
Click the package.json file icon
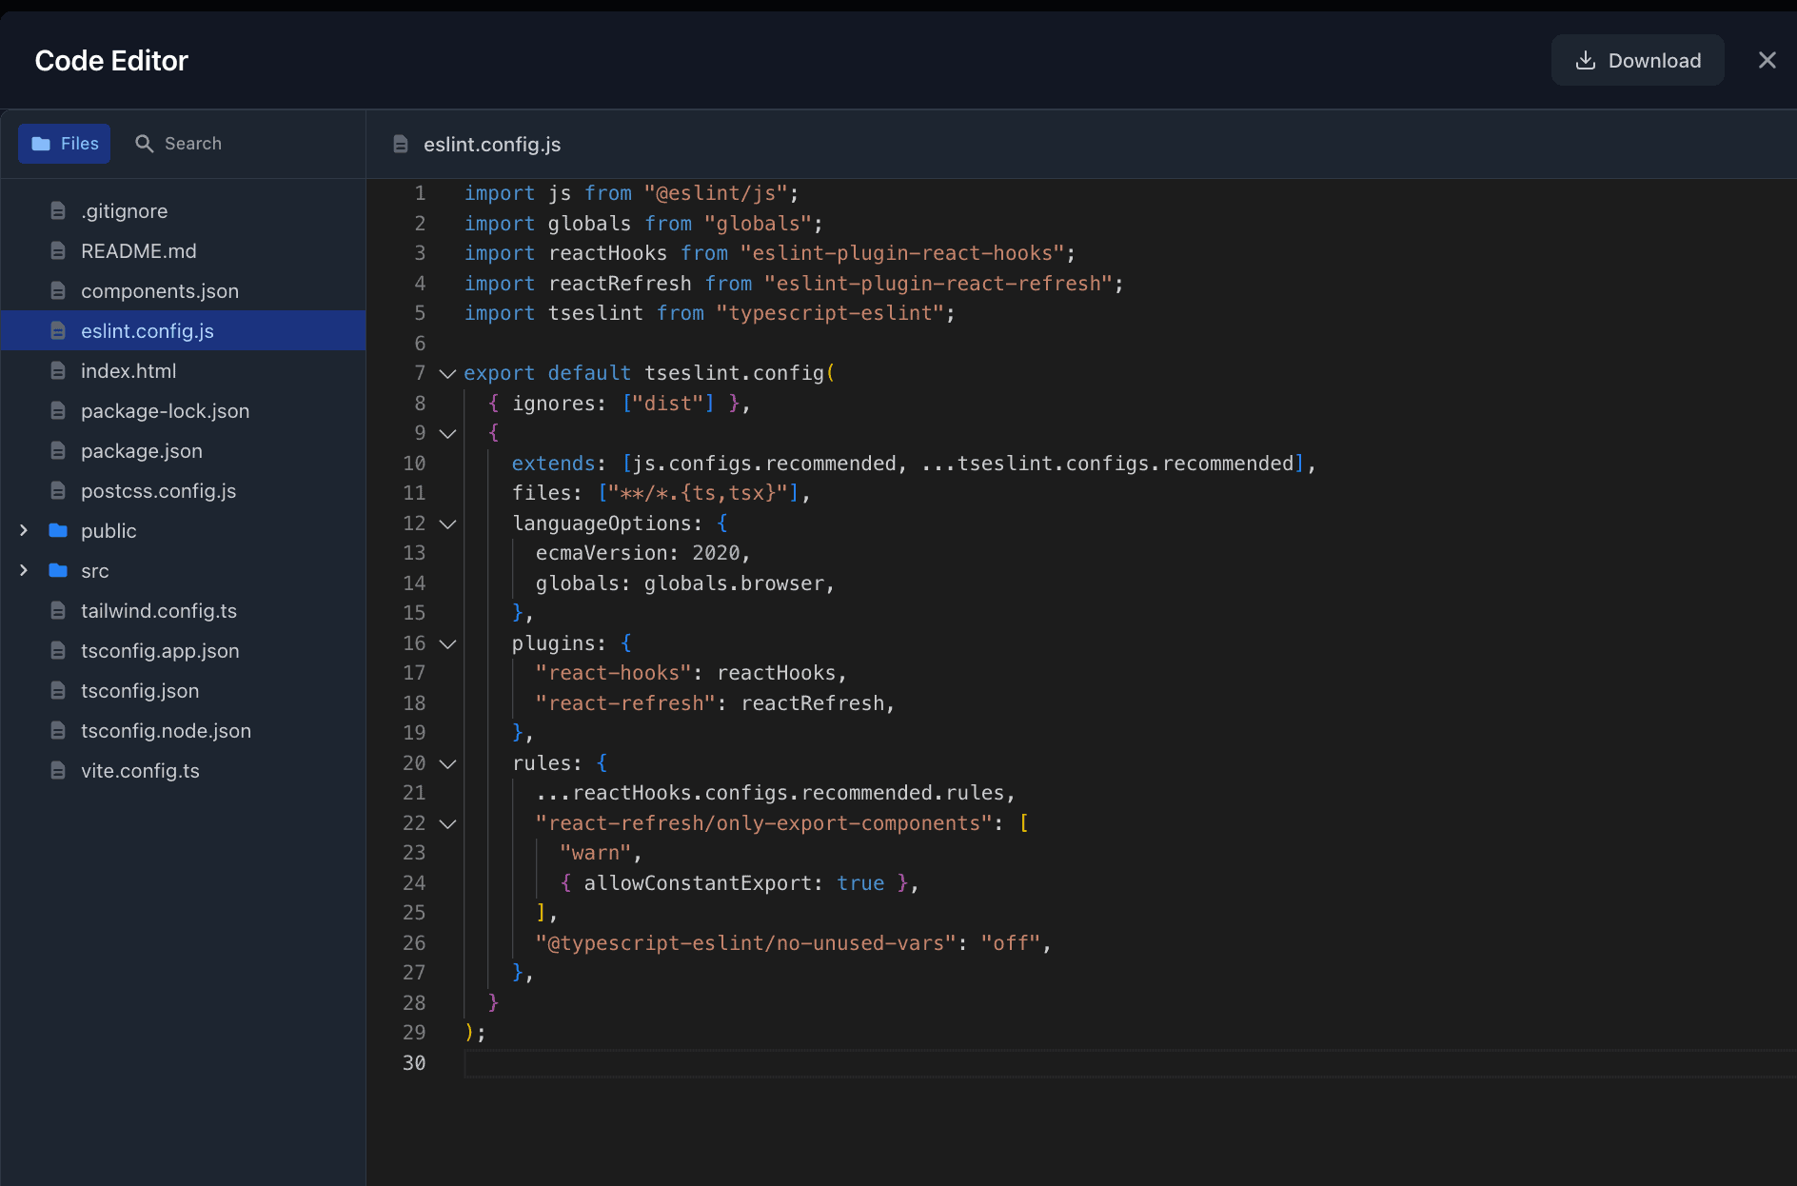coord(58,451)
